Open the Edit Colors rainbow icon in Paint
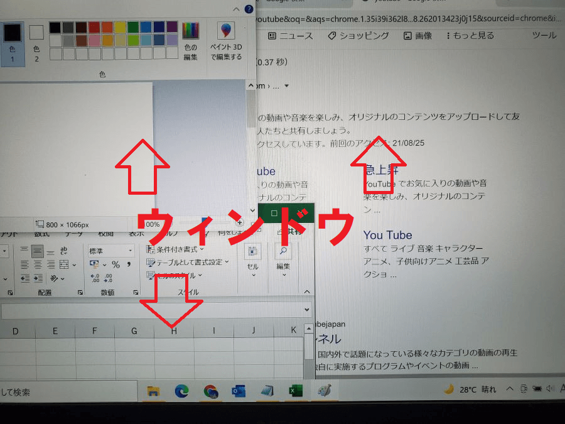This screenshot has width=565, height=424. [190, 41]
